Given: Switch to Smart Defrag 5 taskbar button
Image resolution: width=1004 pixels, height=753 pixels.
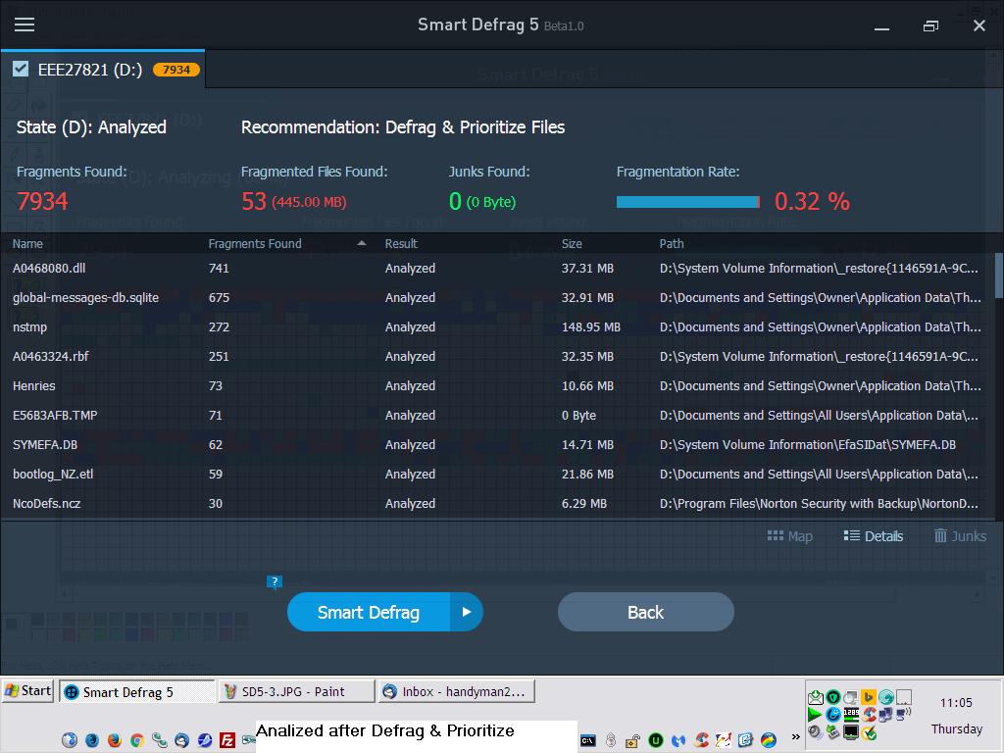Looking at the screenshot, I should (136, 691).
